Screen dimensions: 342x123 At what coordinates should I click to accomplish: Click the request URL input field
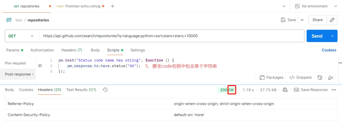pos(171,36)
